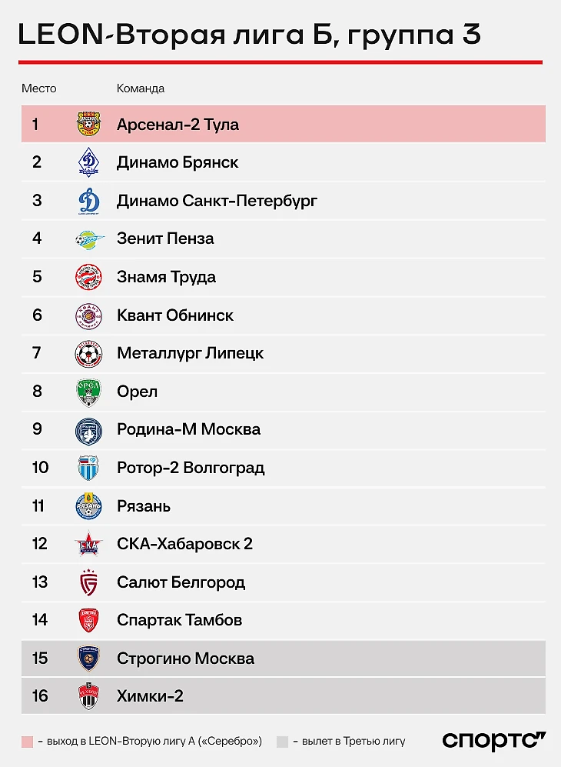Image resolution: width=561 pixels, height=767 pixels.
Task: Select the Строгино Москва team name
Action: tap(185, 659)
